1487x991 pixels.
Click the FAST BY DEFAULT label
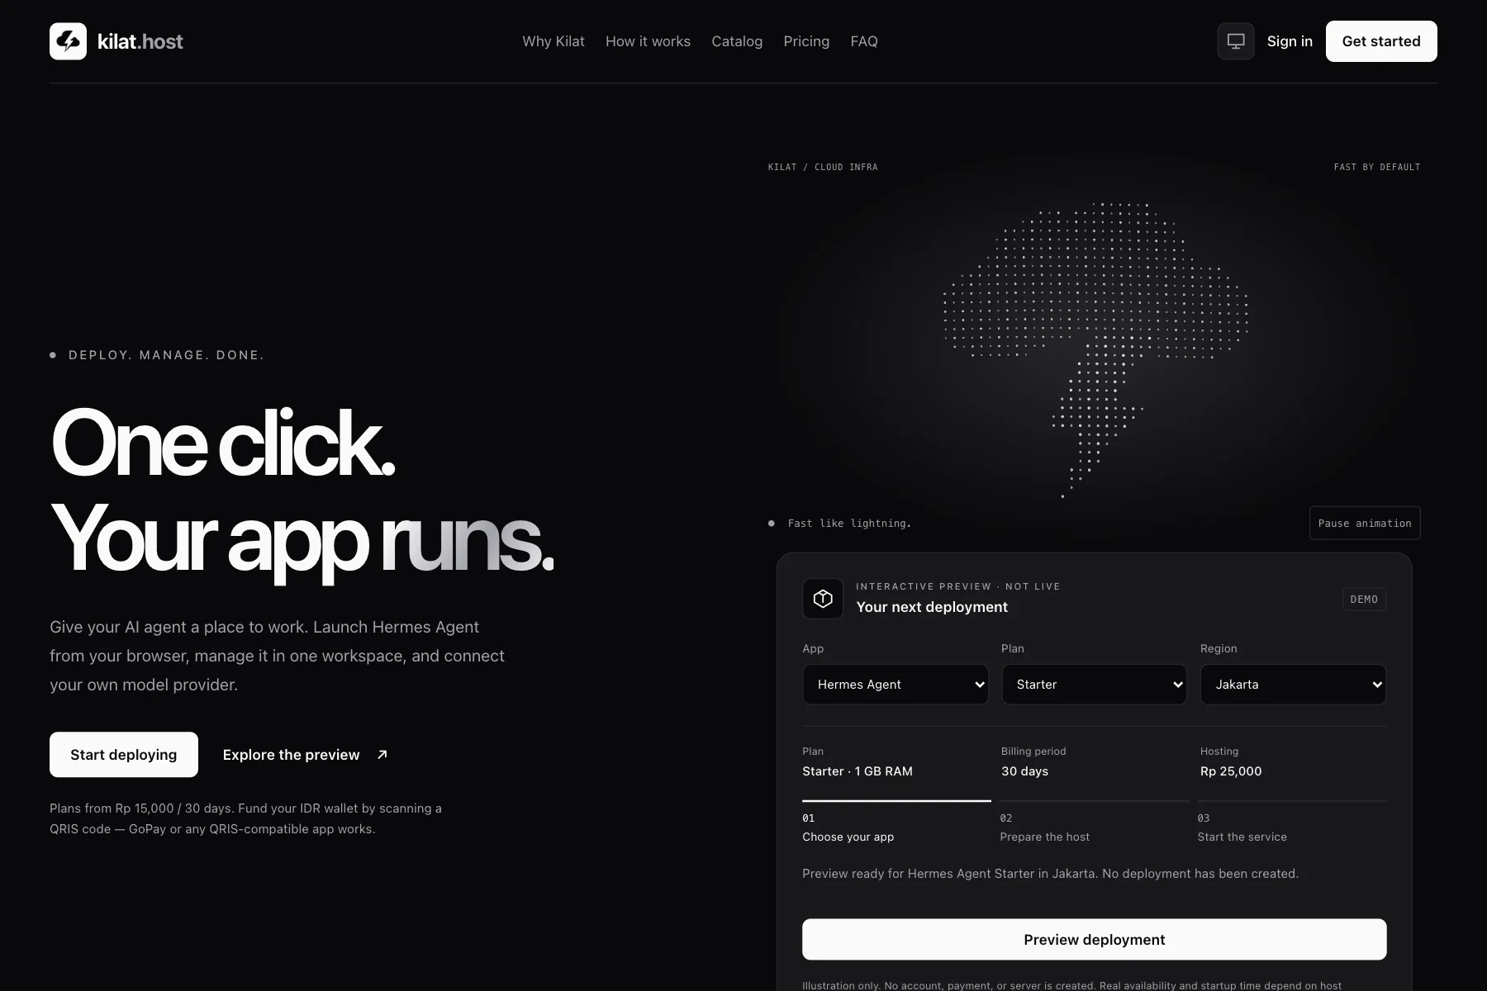(1377, 167)
